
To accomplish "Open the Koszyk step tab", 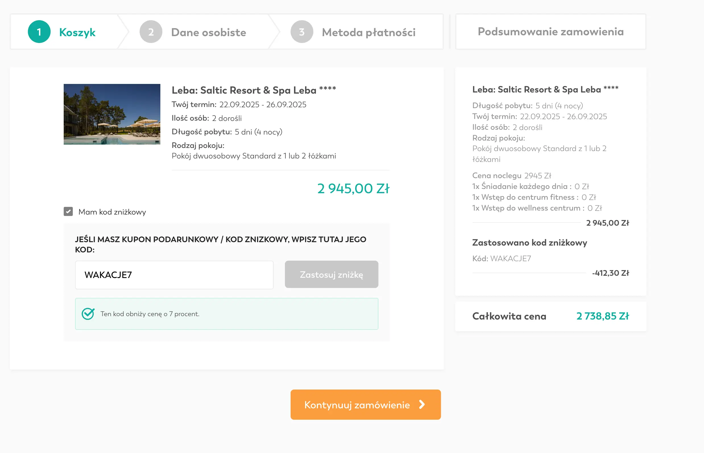I will pyautogui.click(x=77, y=32).
